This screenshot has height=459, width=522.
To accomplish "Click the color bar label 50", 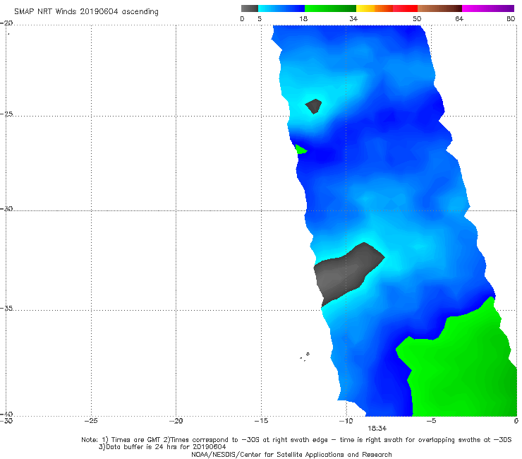I will coord(417,18).
